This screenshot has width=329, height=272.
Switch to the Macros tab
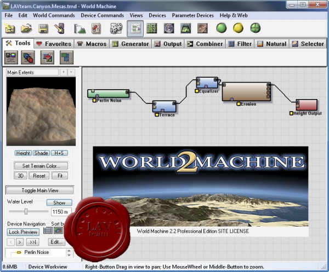pyautogui.click(x=92, y=44)
